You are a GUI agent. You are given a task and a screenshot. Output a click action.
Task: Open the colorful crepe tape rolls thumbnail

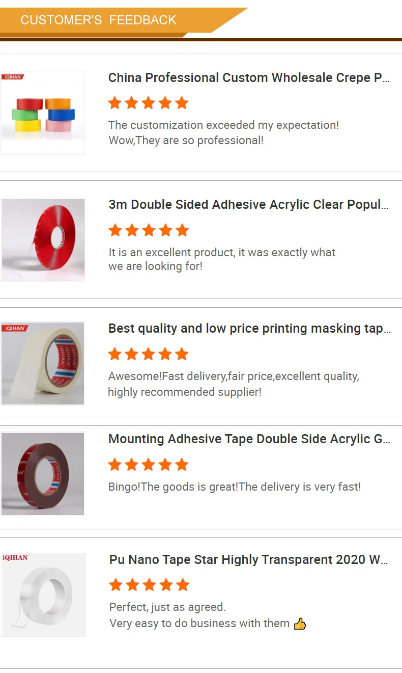pyautogui.click(x=43, y=113)
